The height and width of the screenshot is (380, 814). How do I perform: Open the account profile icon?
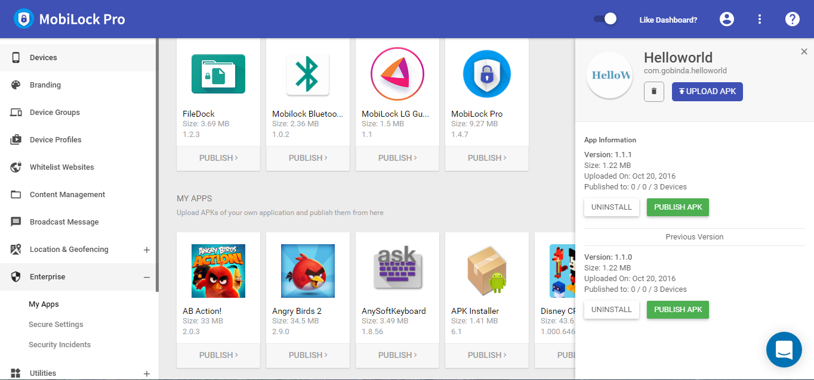726,19
